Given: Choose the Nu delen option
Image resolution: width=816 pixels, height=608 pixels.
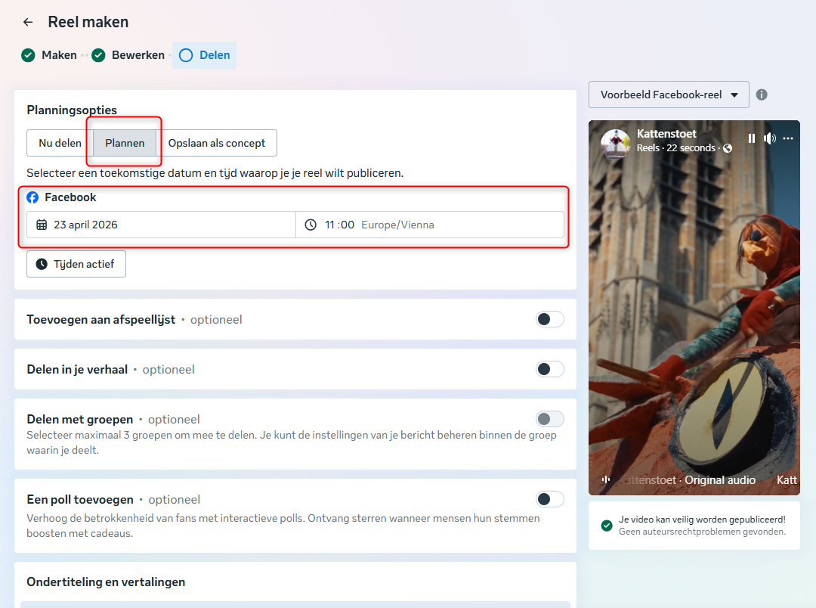Looking at the screenshot, I should pos(60,143).
